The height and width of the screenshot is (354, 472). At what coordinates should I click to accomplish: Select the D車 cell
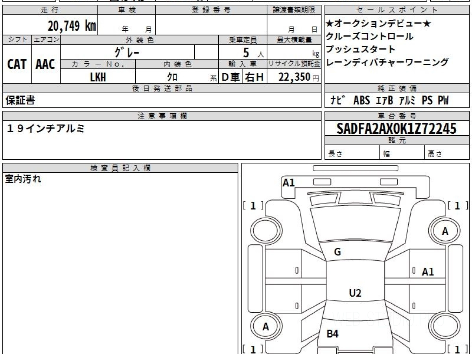tap(230, 77)
